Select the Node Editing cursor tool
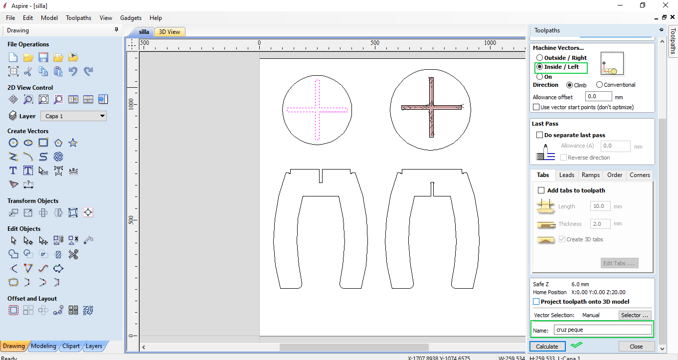 [28, 240]
